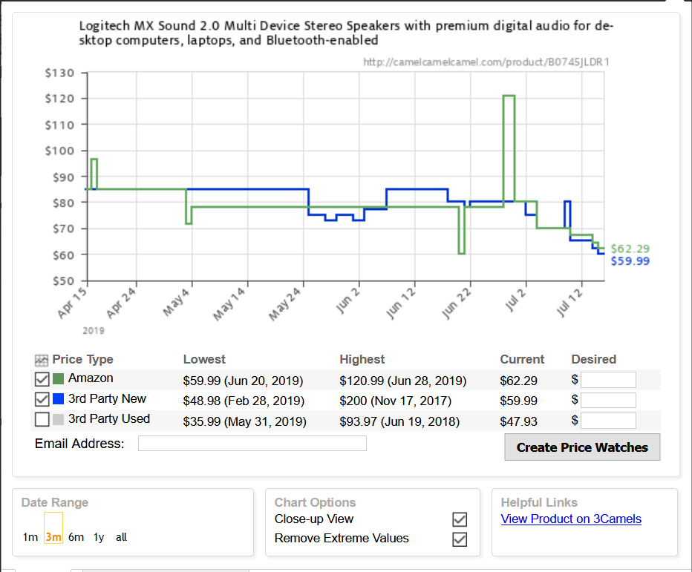Click the Desired column header
692x572 pixels.
pos(593,359)
